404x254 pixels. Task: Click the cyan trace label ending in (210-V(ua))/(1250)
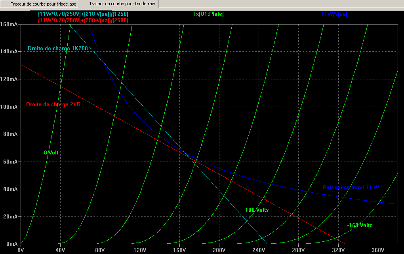[x=83, y=14]
